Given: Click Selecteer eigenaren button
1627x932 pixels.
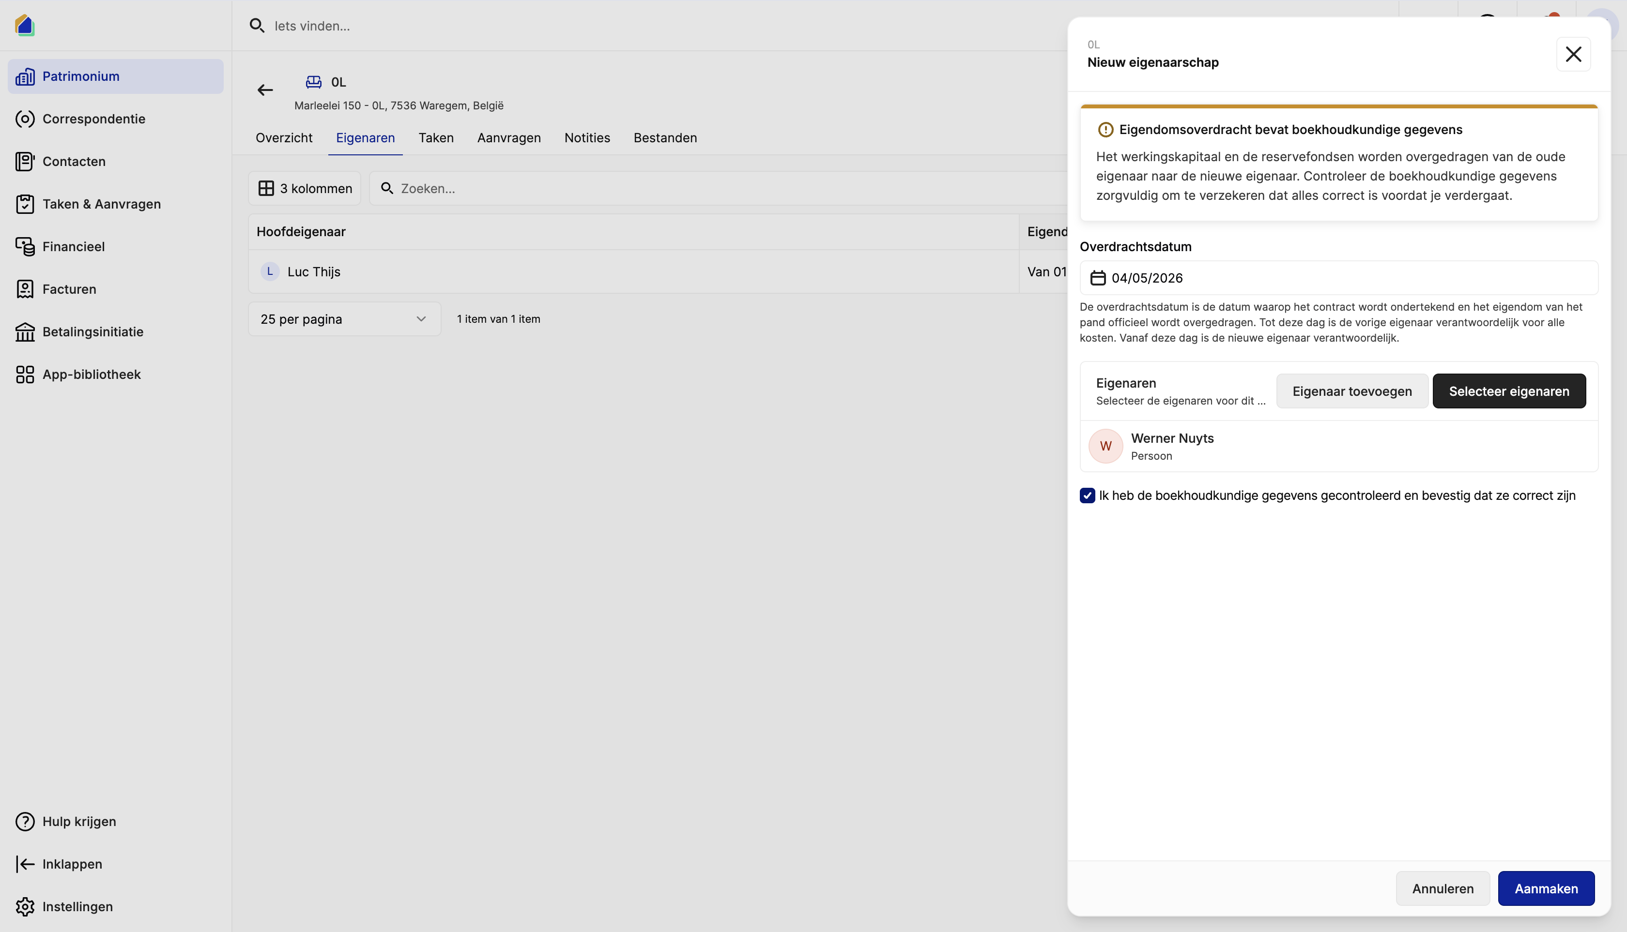Looking at the screenshot, I should point(1509,391).
